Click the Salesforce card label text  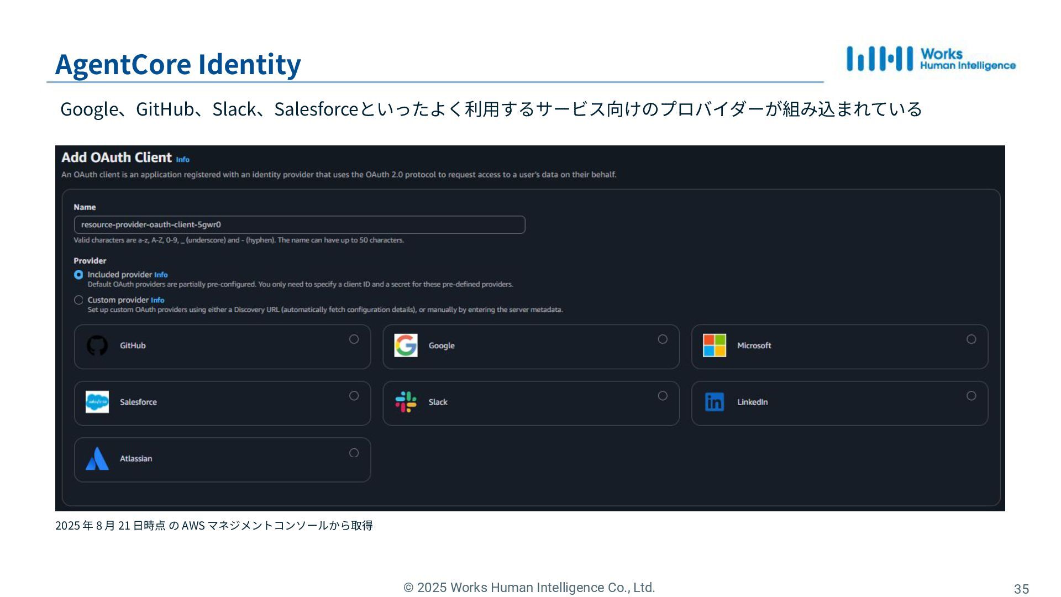coord(138,402)
